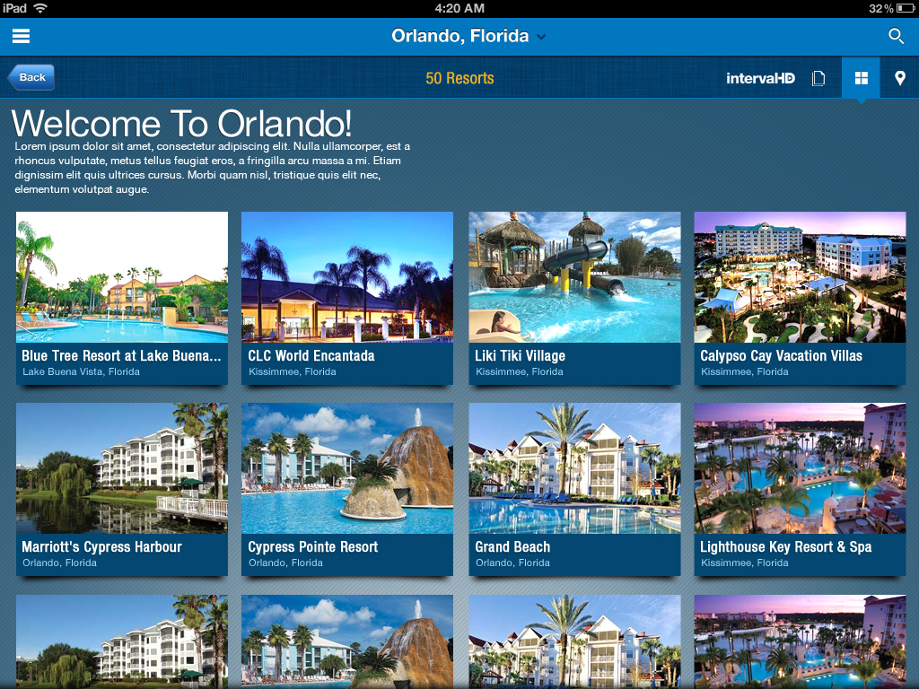Switch to the page list view icon
The height and width of the screenshot is (689, 919).
coord(818,78)
